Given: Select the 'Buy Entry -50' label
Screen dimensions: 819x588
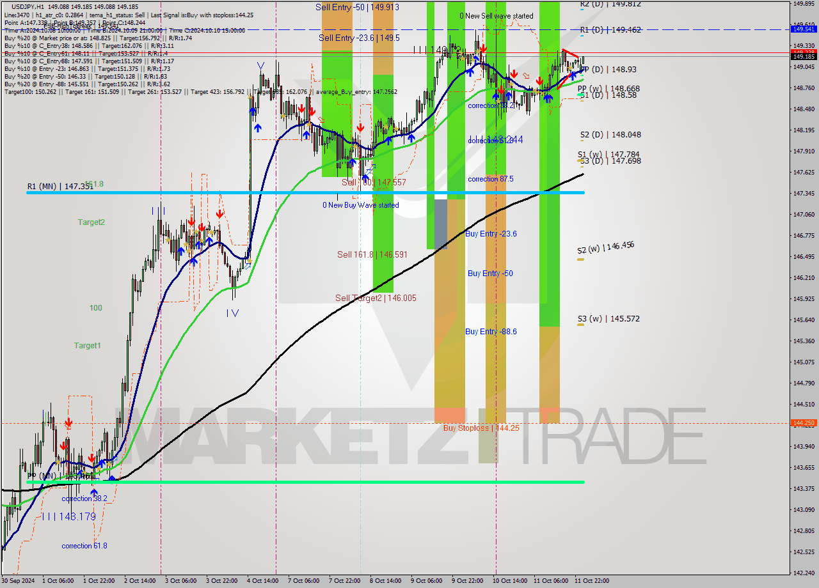Looking at the screenshot, I should tap(490, 274).
